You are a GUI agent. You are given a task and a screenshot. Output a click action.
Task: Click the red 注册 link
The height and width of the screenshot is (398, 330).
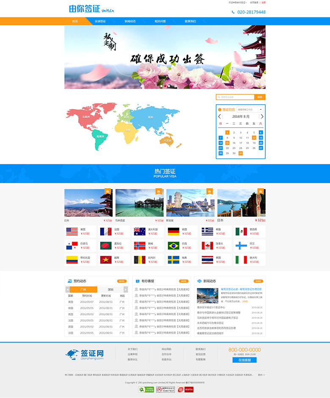pyautogui.click(x=263, y=3)
